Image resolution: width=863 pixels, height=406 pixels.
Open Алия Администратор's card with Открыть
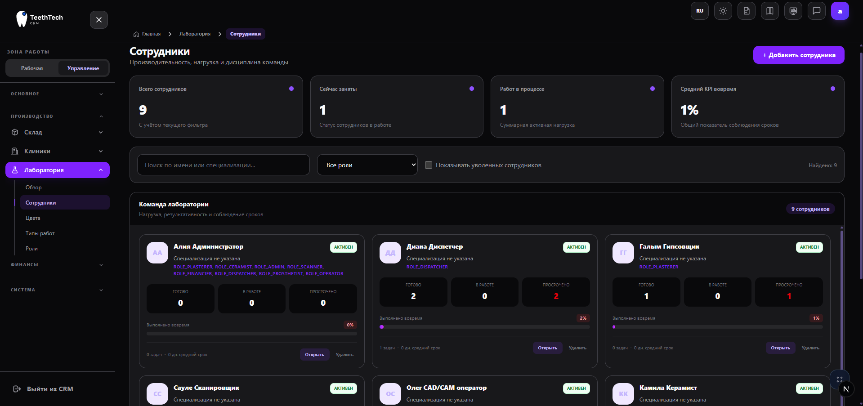coord(315,355)
